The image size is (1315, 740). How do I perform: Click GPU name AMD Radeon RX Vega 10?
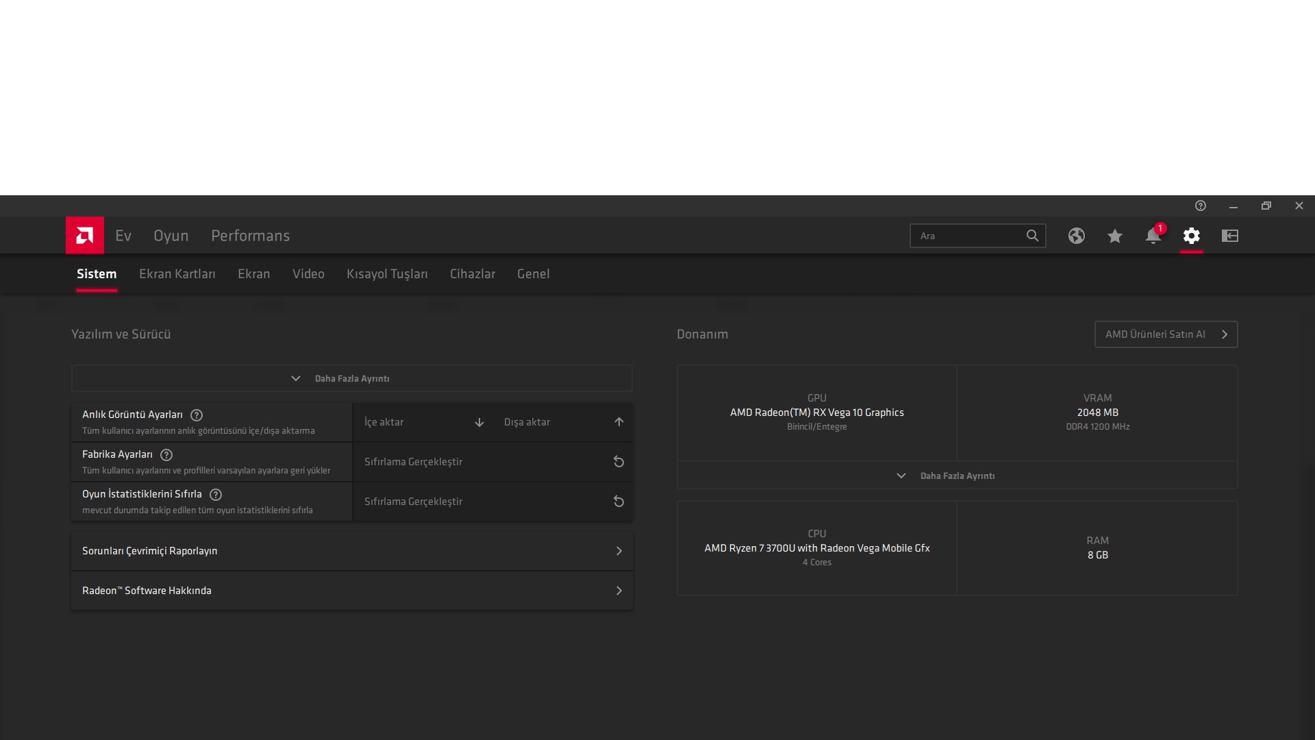(x=817, y=412)
